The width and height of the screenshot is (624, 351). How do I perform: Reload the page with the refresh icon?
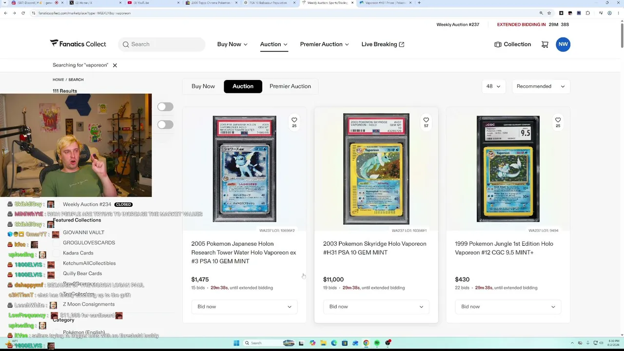pyautogui.click(x=23, y=13)
